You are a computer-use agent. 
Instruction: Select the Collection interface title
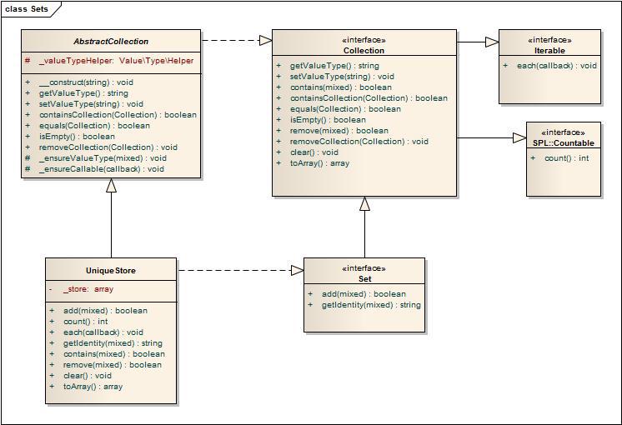point(364,50)
